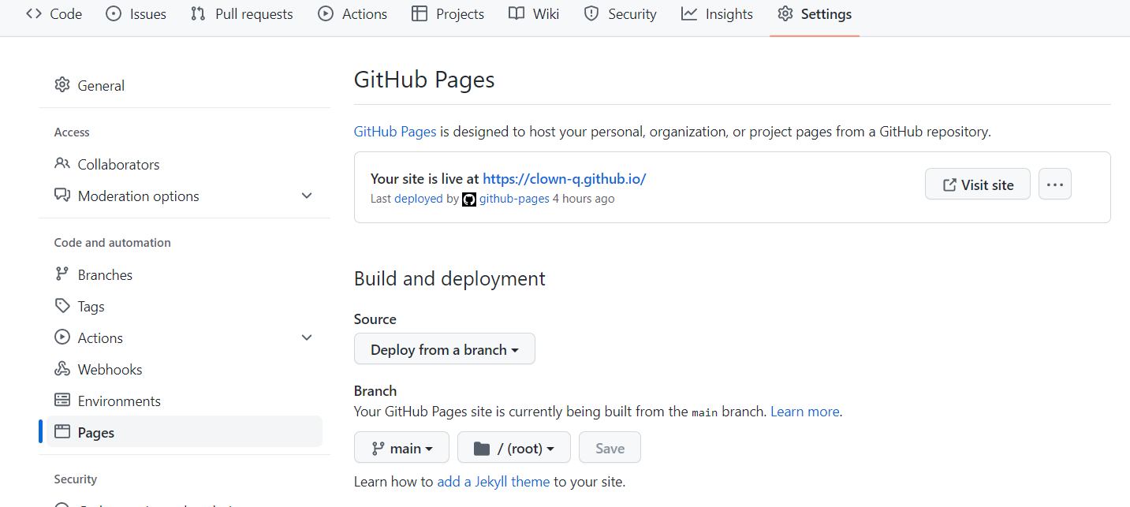The width and height of the screenshot is (1130, 507).
Task: Click the Issues circle icon
Action: point(114,13)
